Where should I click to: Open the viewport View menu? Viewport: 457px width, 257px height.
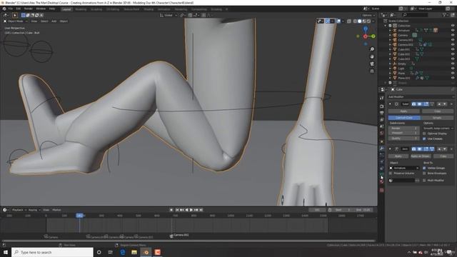pyautogui.click(x=34, y=21)
